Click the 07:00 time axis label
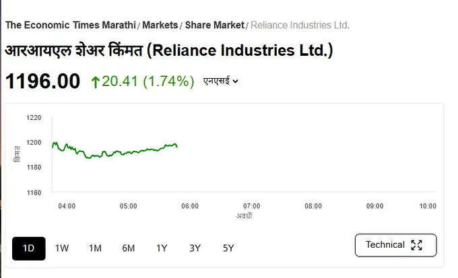458x278 pixels. pyautogui.click(x=252, y=206)
